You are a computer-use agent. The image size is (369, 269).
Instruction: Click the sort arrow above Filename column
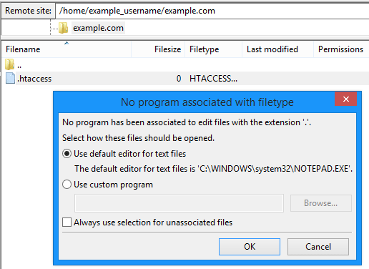(x=67, y=43)
